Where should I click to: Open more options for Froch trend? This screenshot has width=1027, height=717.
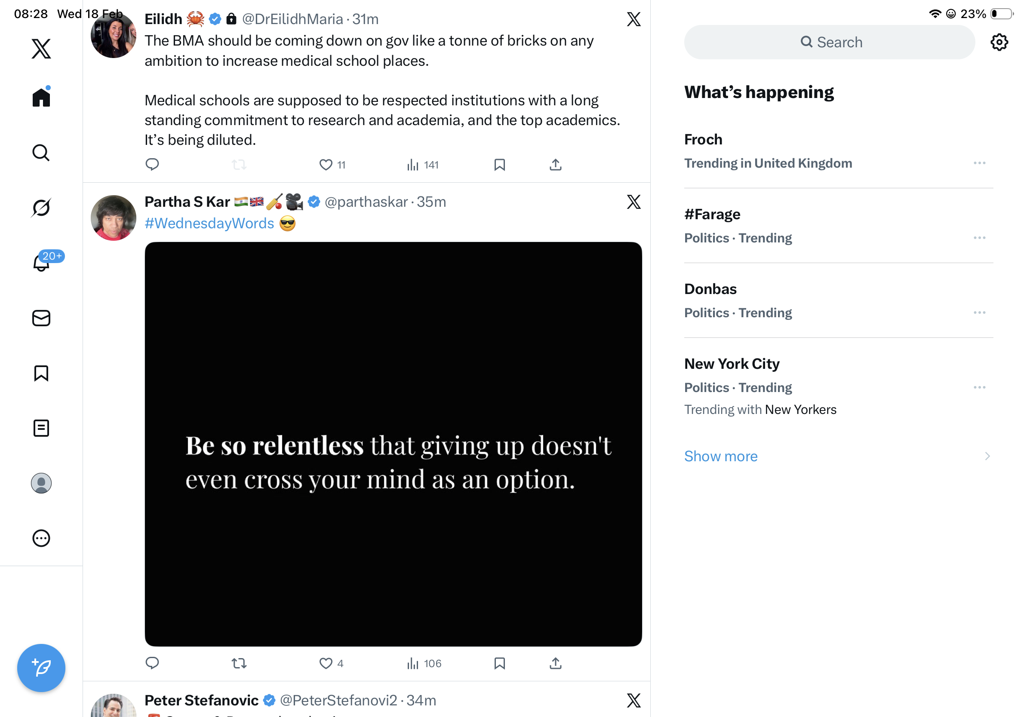979,163
